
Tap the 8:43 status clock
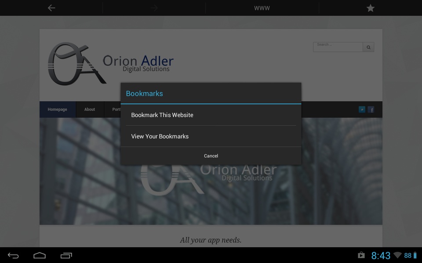381,256
